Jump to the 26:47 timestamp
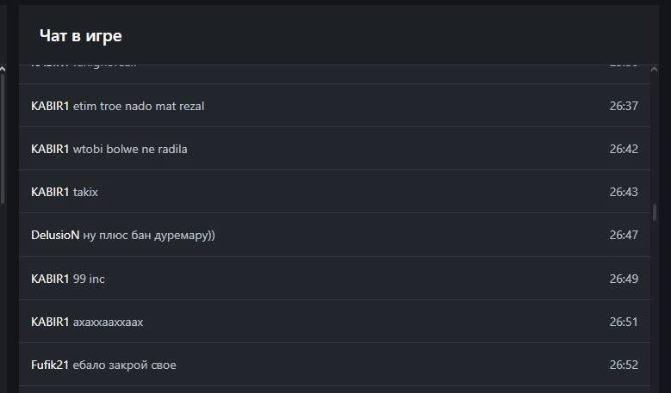This screenshot has width=671, height=393. click(624, 235)
